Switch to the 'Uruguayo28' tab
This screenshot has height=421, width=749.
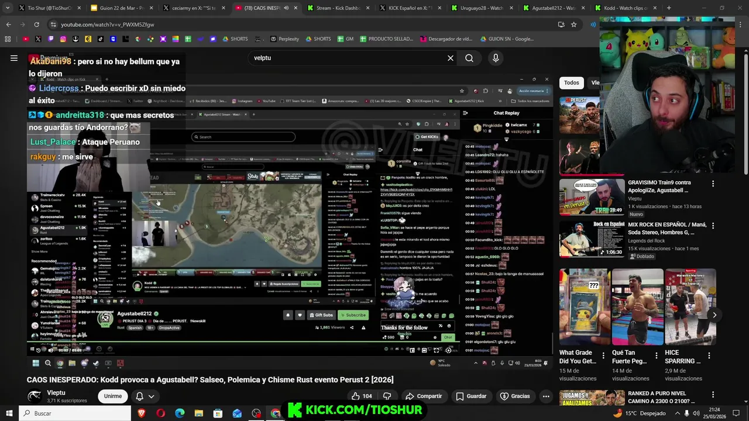(481, 8)
